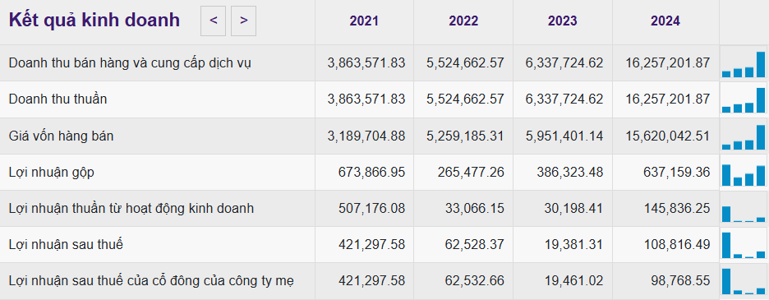Click the Kết quả kinh doanh title
769x300 pixels.
(94, 20)
